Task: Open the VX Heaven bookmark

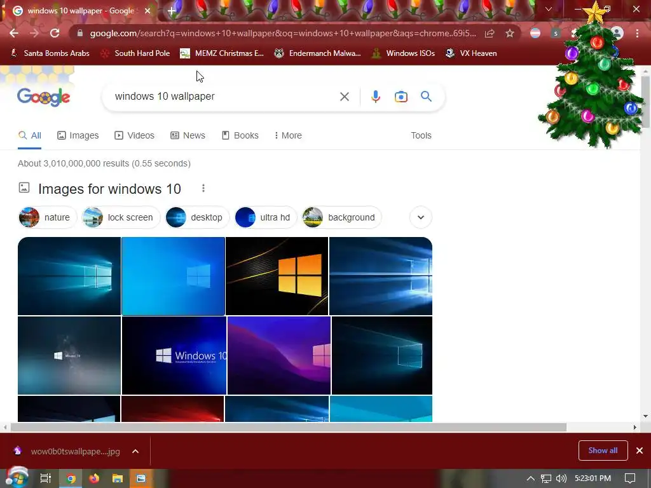Action: [x=471, y=53]
